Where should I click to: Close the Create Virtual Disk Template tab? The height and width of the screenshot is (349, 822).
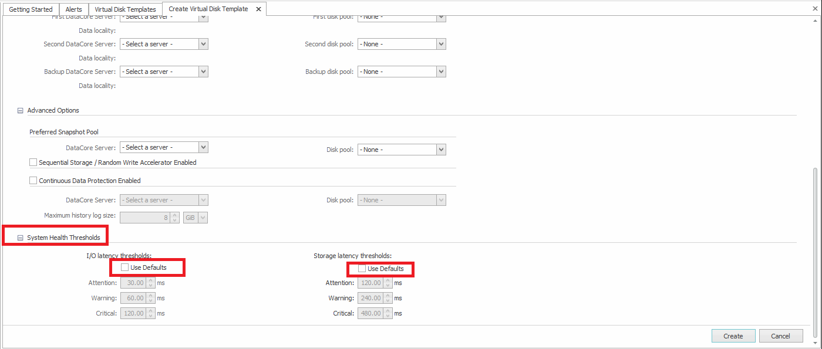258,9
